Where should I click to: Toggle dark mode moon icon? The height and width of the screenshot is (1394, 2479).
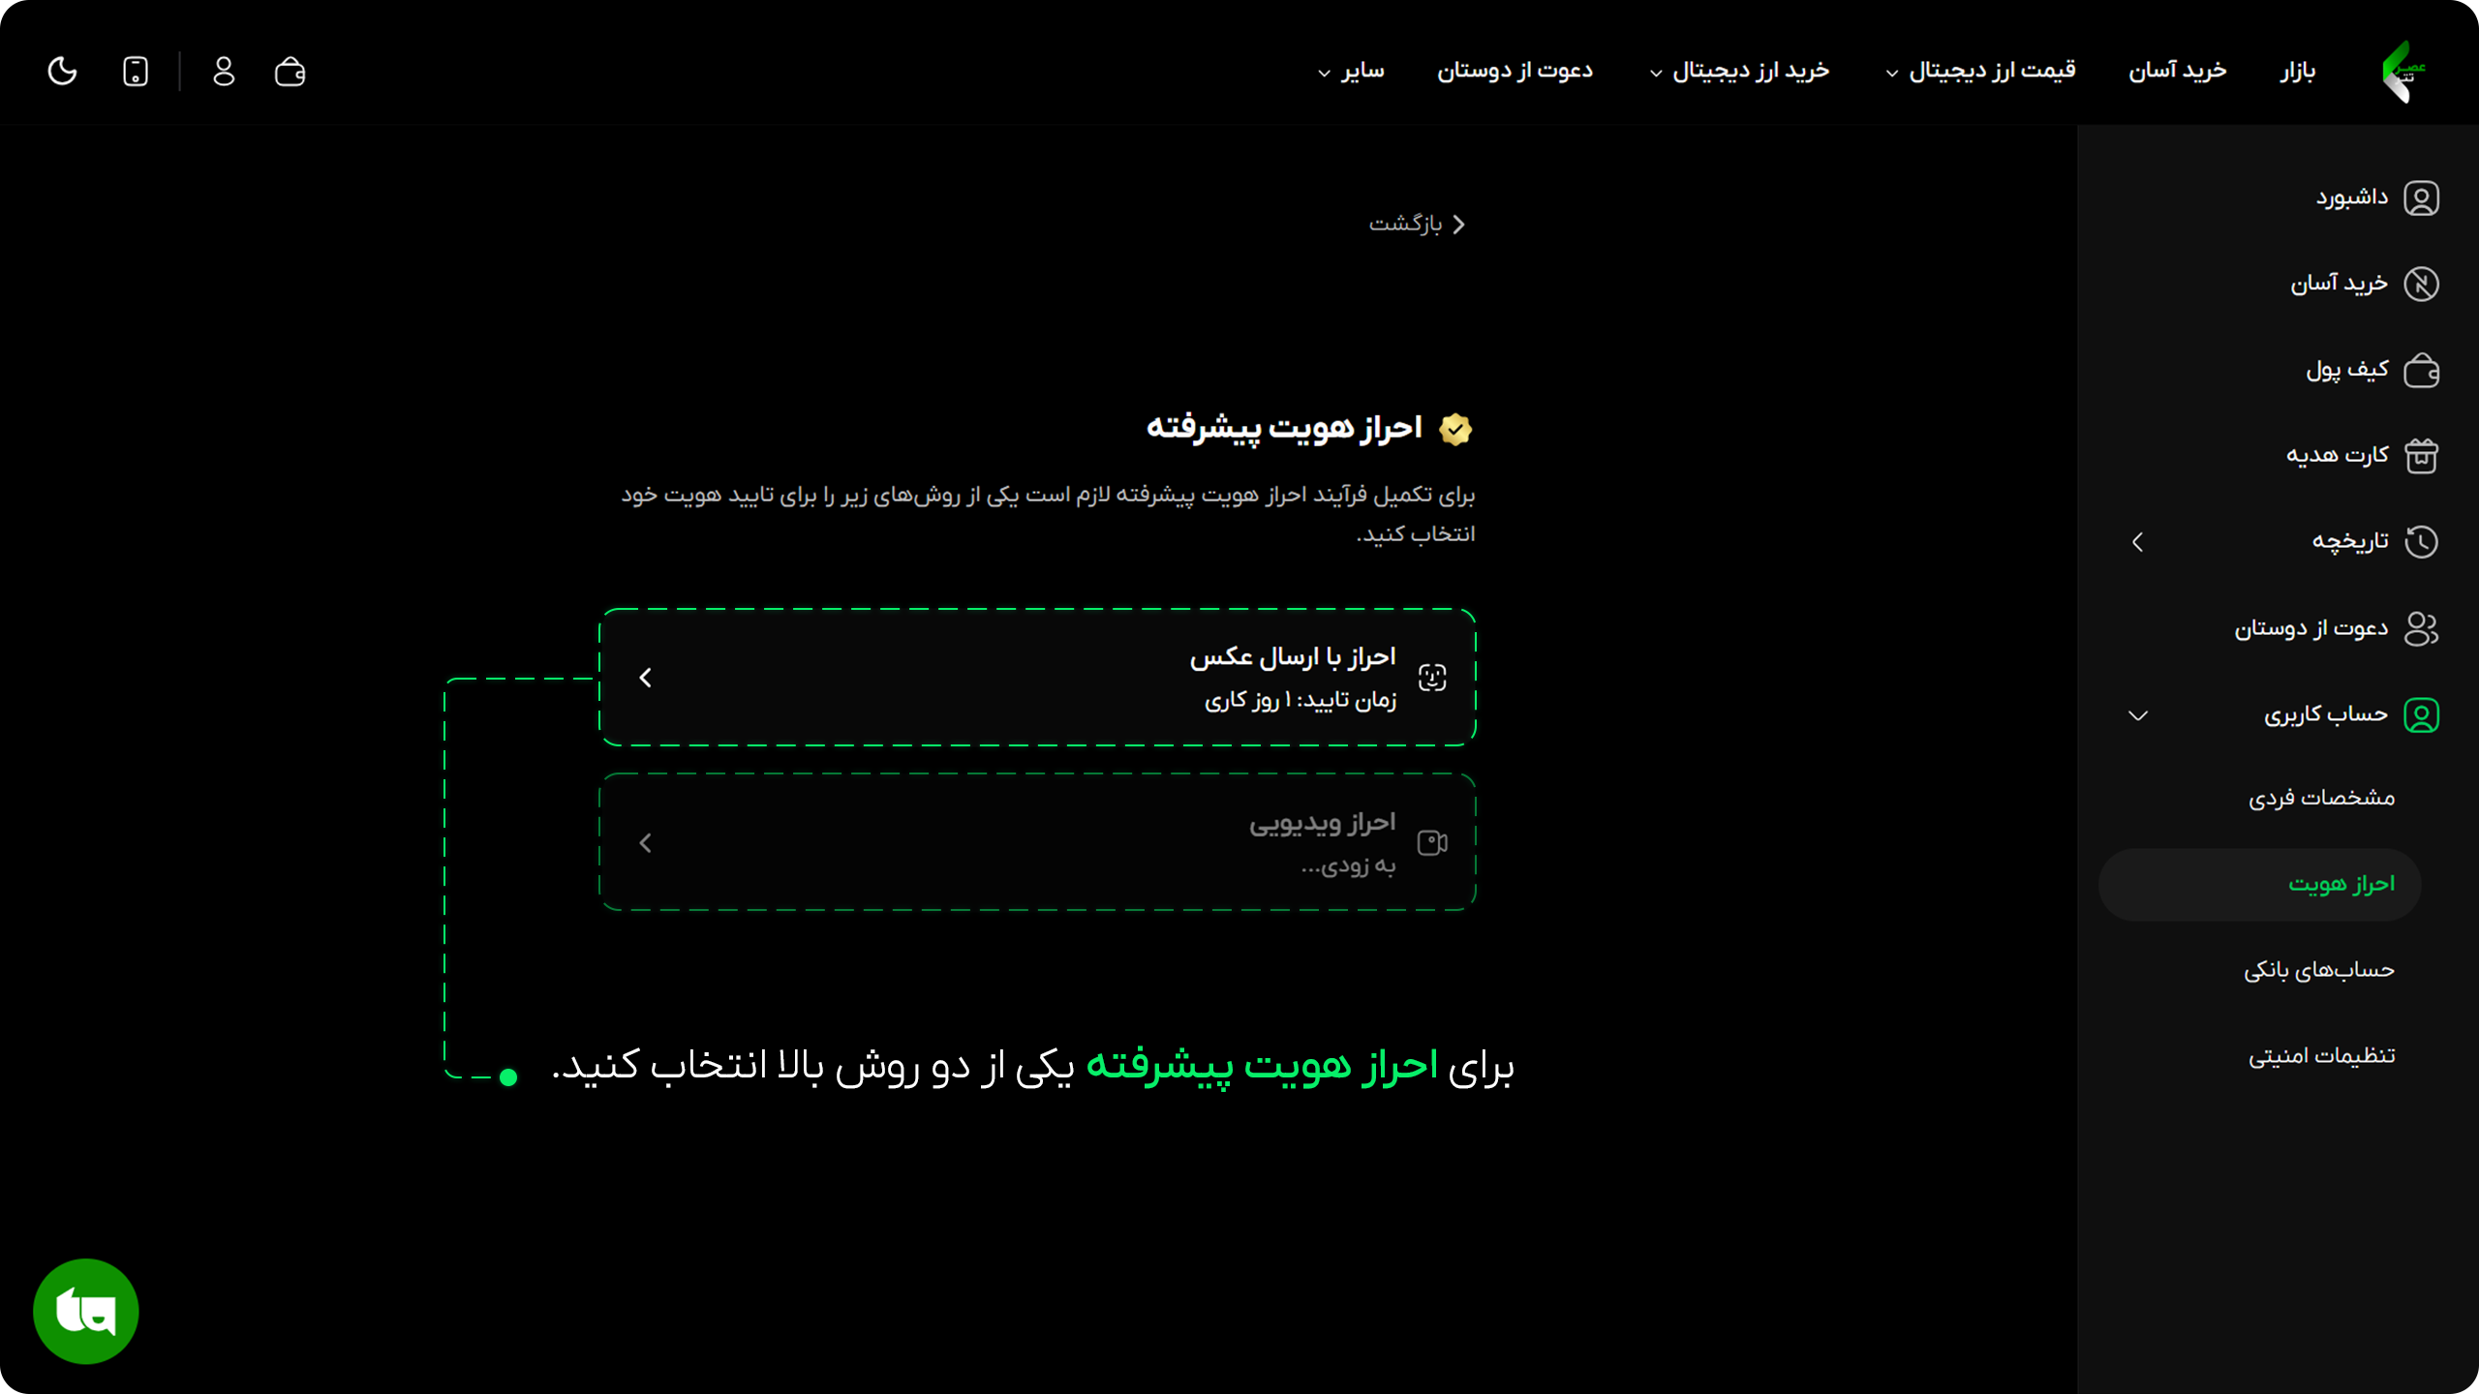pos(62,71)
